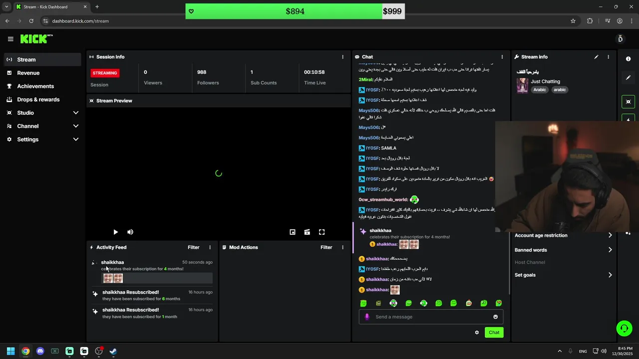Screen dimensions: 639x359
Task: Click the capitalized Arabic tag
Action: [x=540, y=90]
